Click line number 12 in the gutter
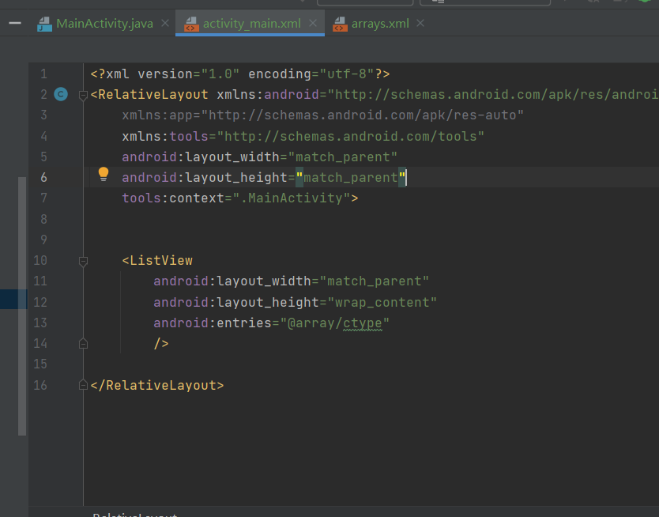 click(40, 302)
